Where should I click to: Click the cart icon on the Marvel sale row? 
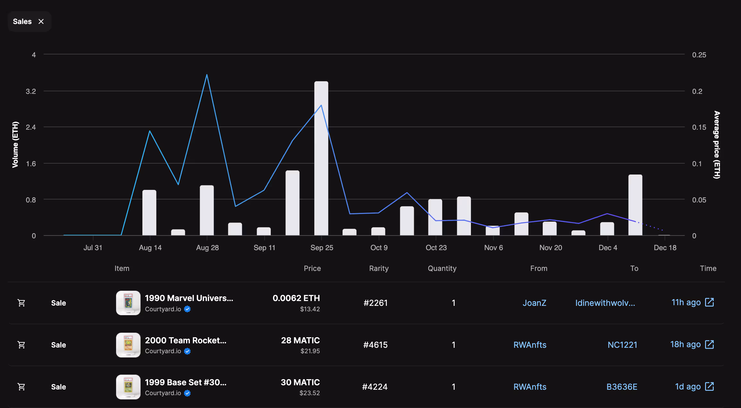pos(21,303)
